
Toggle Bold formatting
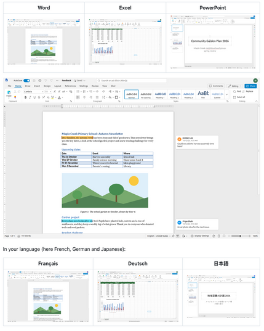[x=25, y=97]
